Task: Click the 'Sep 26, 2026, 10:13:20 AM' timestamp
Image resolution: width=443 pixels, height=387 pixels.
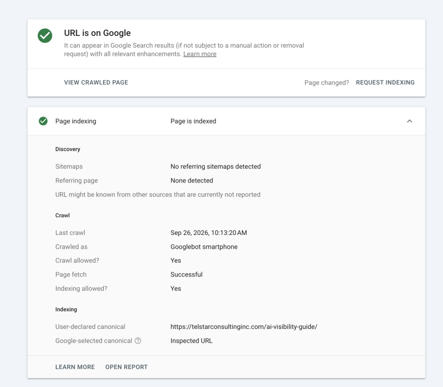Action: [x=209, y=233]
